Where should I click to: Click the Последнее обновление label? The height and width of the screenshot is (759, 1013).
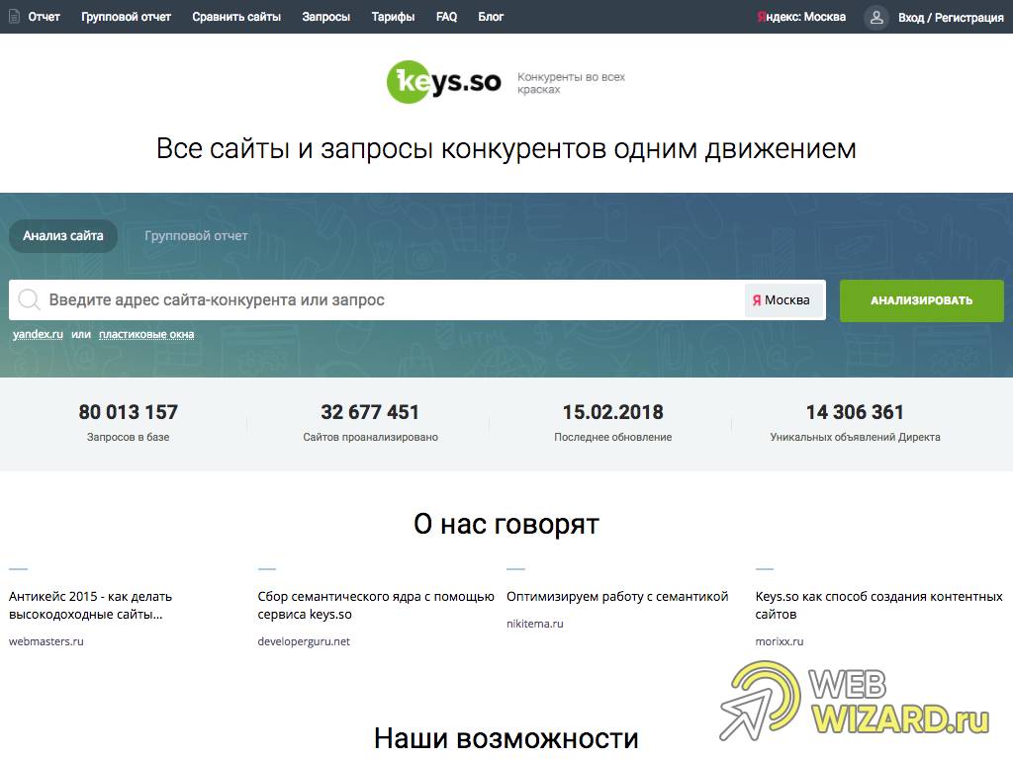tap(613, 437)
